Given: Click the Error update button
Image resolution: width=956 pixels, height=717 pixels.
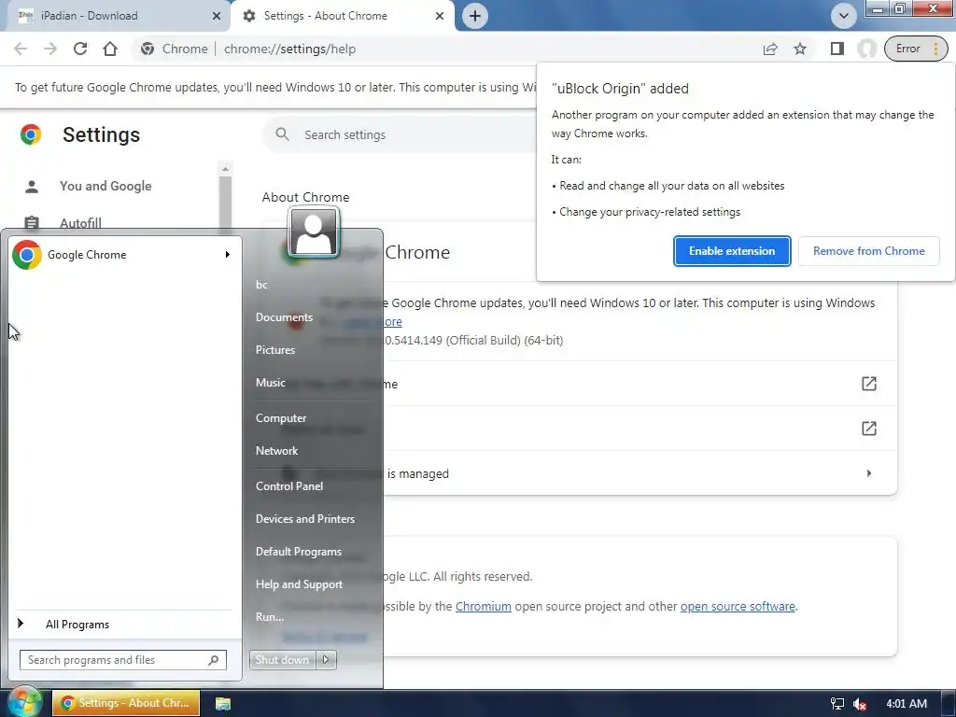Looking at the screenshot, I should (916, 49).
